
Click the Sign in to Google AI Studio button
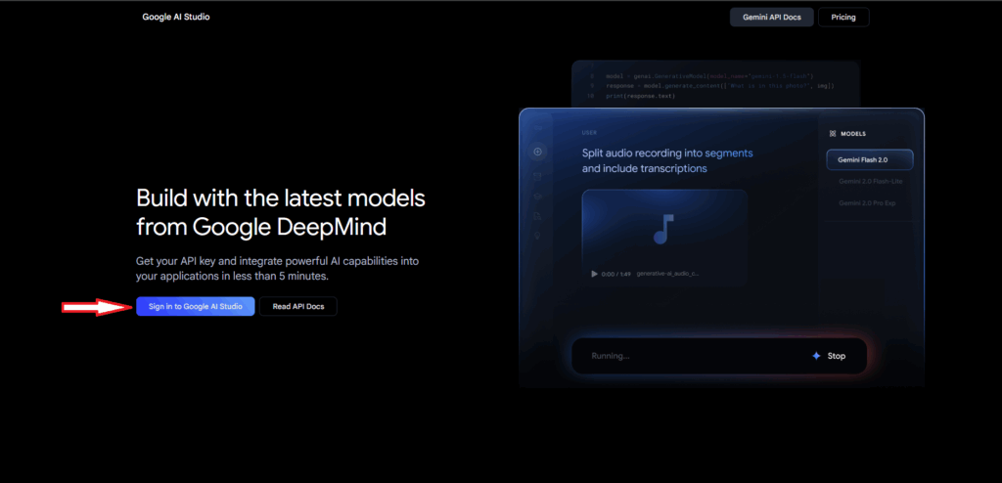coord(195,307)
